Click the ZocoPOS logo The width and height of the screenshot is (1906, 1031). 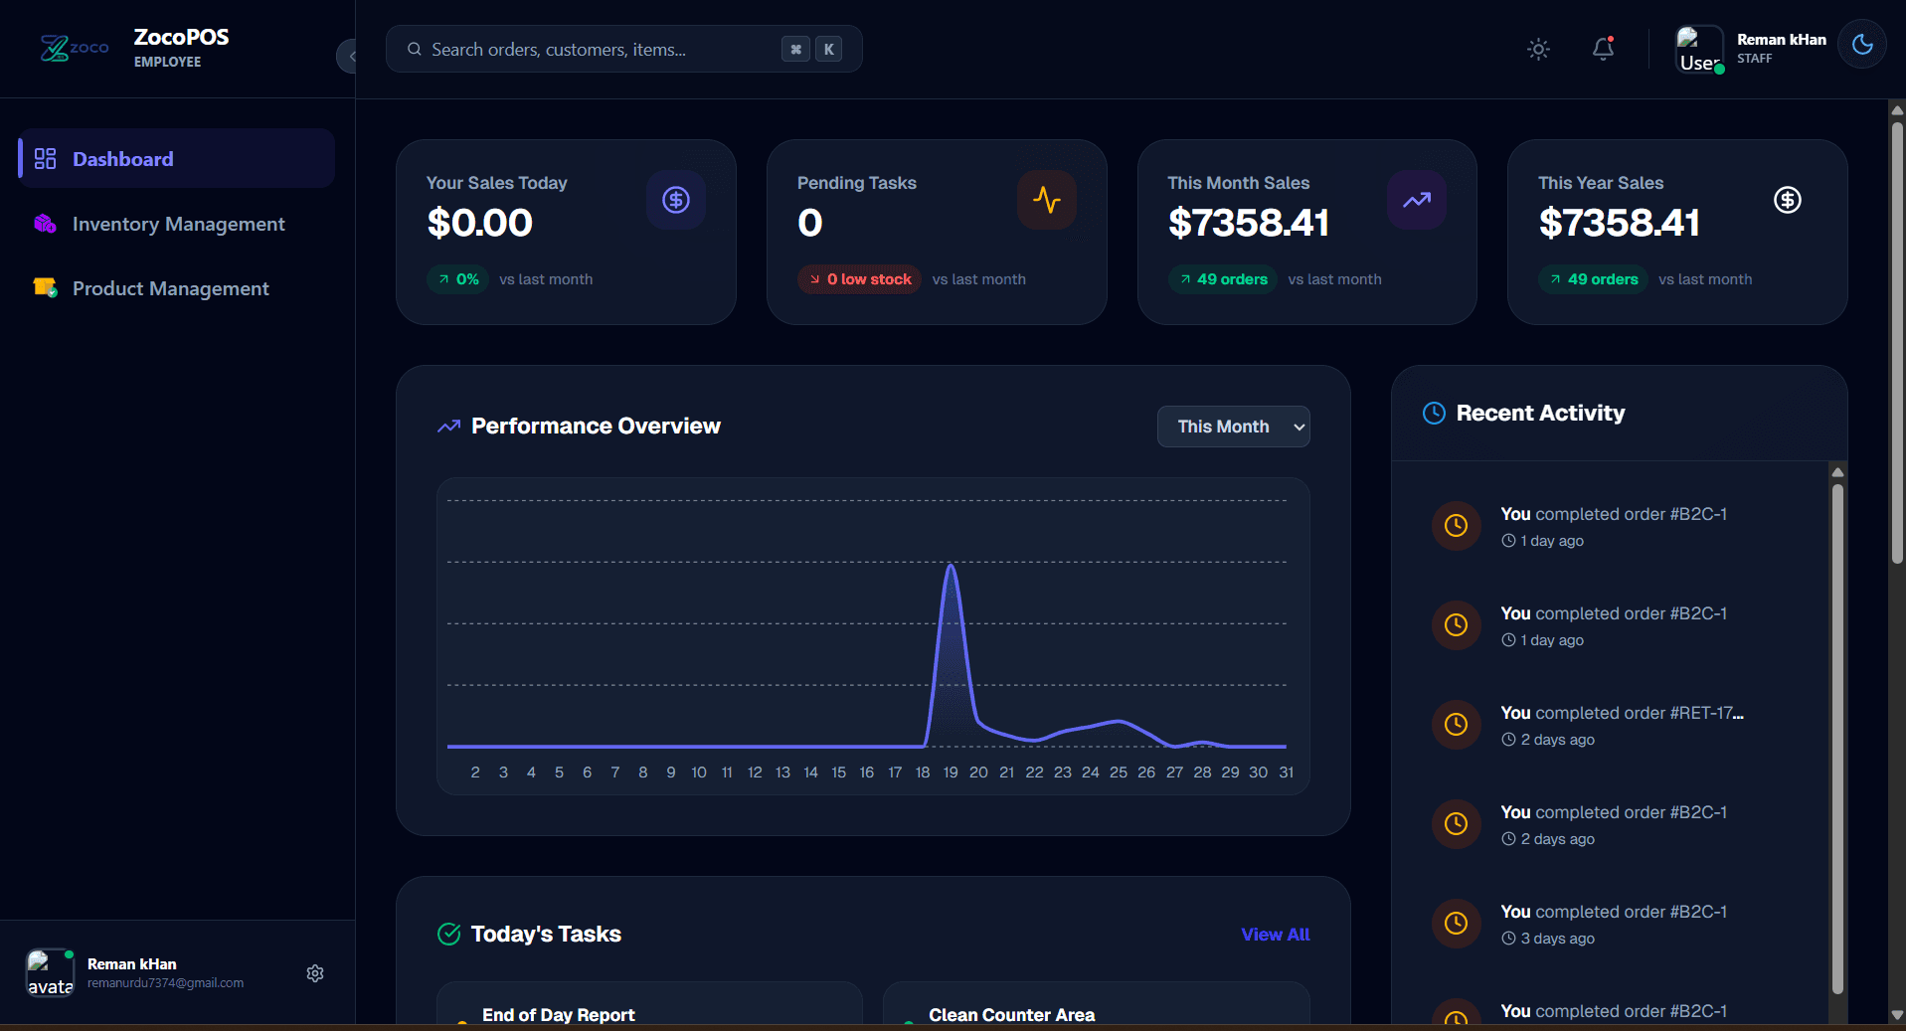74,47
